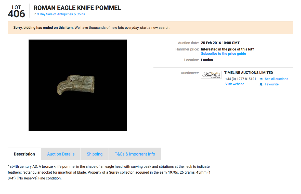
Task: Click the auctioneer phone number
Action: (241, 79)
